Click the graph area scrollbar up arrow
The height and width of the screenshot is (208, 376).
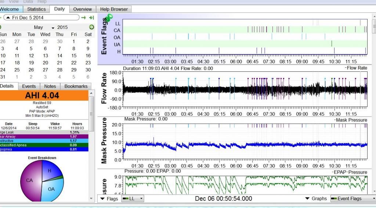click(x=374, y=16)
